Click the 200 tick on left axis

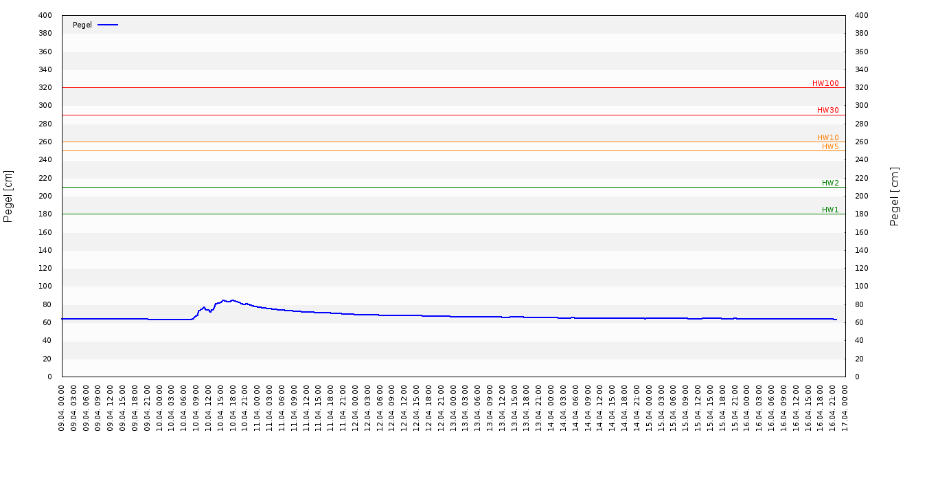point(45,196)
